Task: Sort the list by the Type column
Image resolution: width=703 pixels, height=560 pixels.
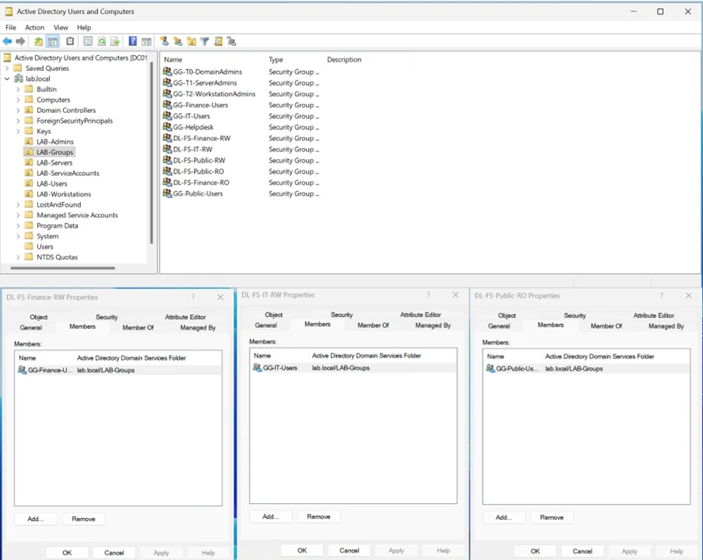Action: tap(294, 60)
